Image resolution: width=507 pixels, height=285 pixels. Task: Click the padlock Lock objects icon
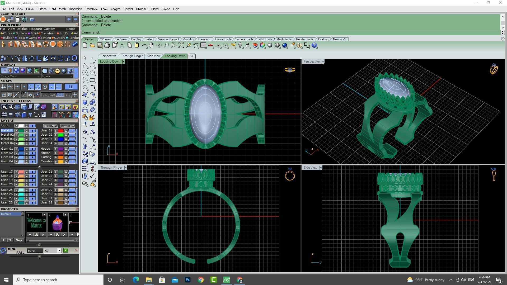point(248,45)
